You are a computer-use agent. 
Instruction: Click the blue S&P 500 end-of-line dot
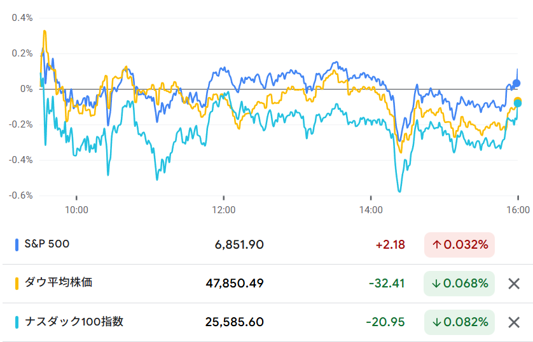pyautogui.click(x=516, y=83)
